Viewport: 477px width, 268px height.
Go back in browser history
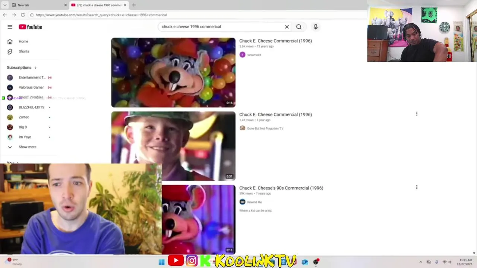coord(5,15)
